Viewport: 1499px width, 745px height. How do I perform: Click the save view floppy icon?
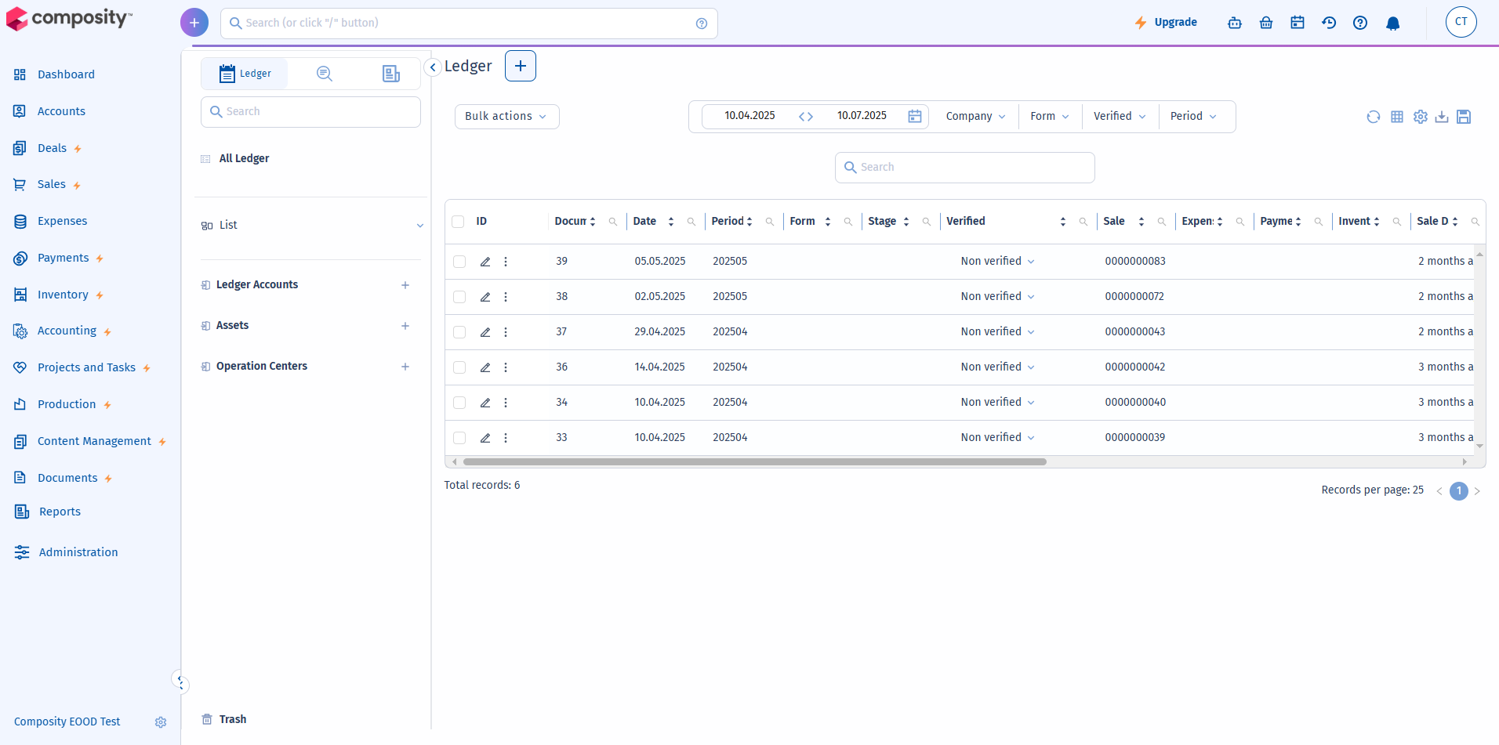pos(1464,117)
